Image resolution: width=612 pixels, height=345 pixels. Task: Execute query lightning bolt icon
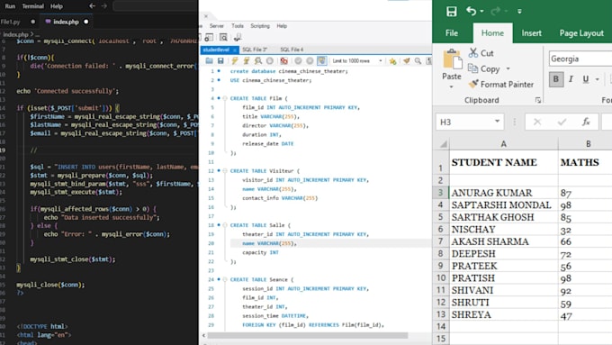(x=235, y=61)
